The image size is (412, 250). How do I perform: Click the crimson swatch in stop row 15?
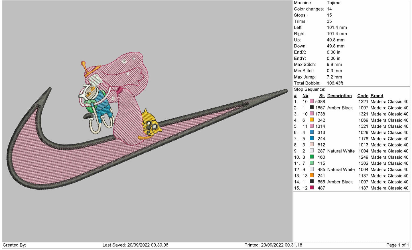tap(312, 188)
